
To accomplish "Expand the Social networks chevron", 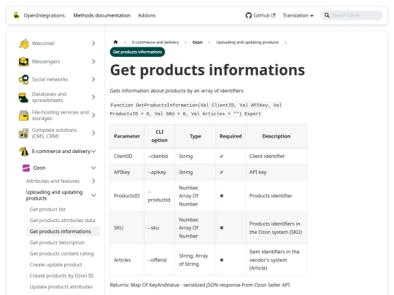I will (93, 79).
